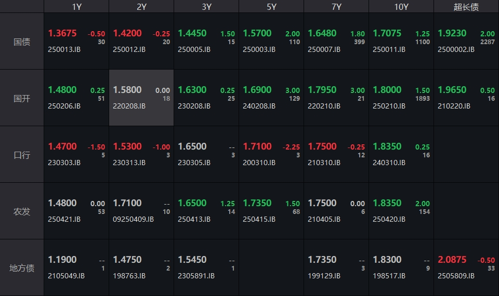Image resolution: width=499 pixels, height=296 pixels.
Task: Click bond code 220208.IB in highlighted cell
Action: click(x=129, y=106)
